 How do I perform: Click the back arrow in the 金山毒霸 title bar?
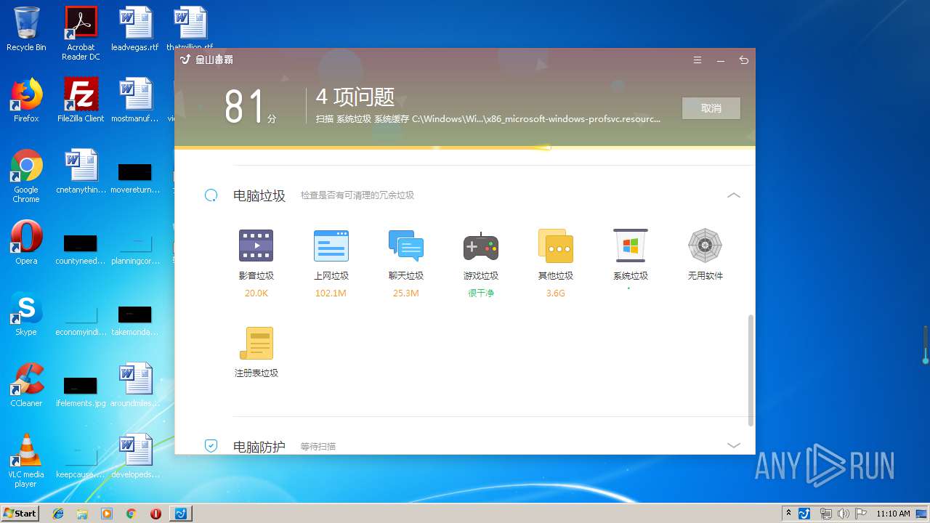743,60
